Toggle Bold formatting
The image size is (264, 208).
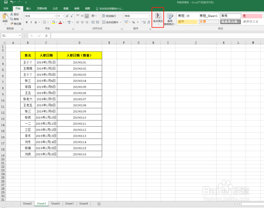(x=27, y=22)
